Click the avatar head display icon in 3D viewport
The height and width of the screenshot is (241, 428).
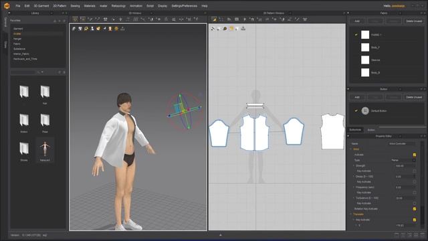[110, 28]
